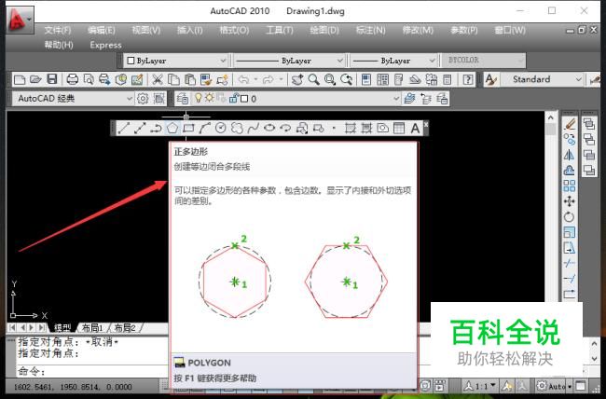Select the Erase tool in Modify toolbar
This screenshot has height=399, width=606.
point(570,124)
